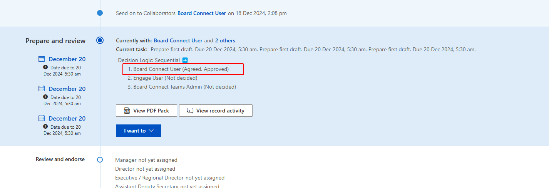Open the "2 others" link
The height and width of the screenshot is (188, 549).
coord(225,40)
